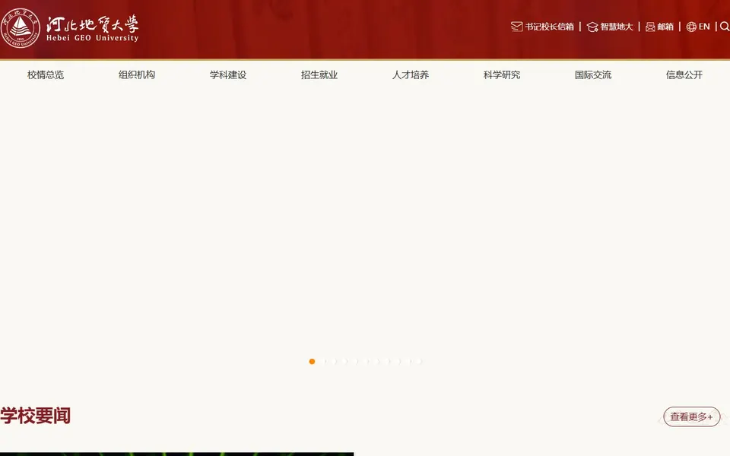Viewport: 730px width, 456px height.
Task: Open the 信息公开 menu
Action: [x=684, y=75]
